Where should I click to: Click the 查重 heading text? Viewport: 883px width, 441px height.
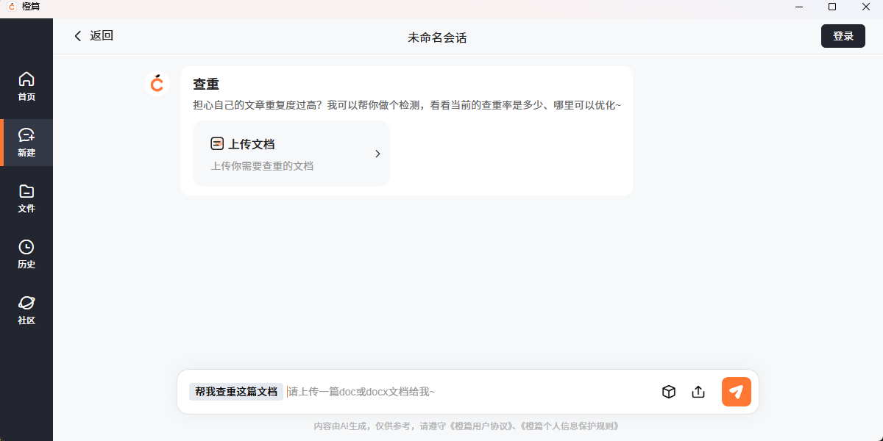coord(206,85)
